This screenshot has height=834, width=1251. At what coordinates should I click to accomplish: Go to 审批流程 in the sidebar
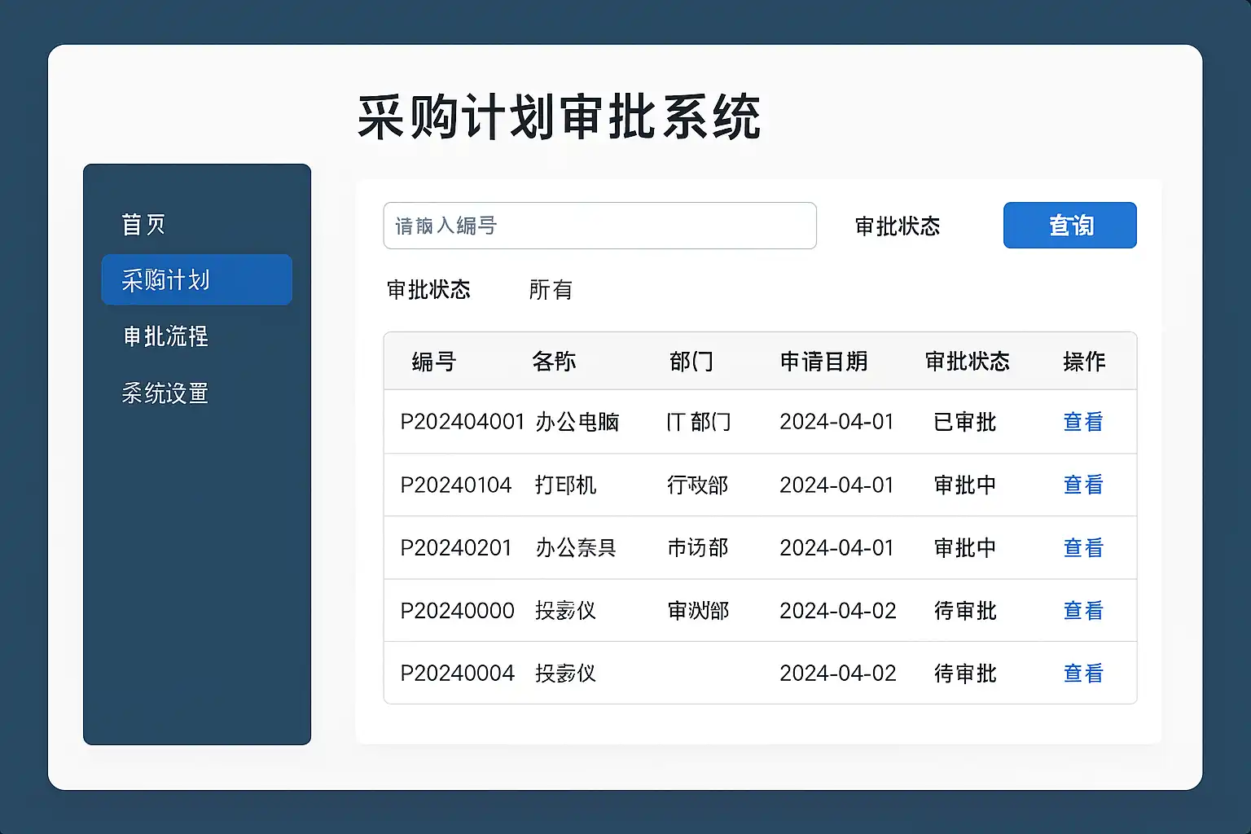[166, 336]
